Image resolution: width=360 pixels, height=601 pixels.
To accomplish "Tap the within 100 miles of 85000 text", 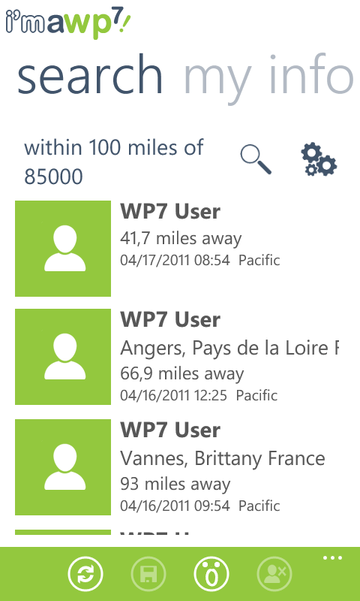I will tap(114, 162).
